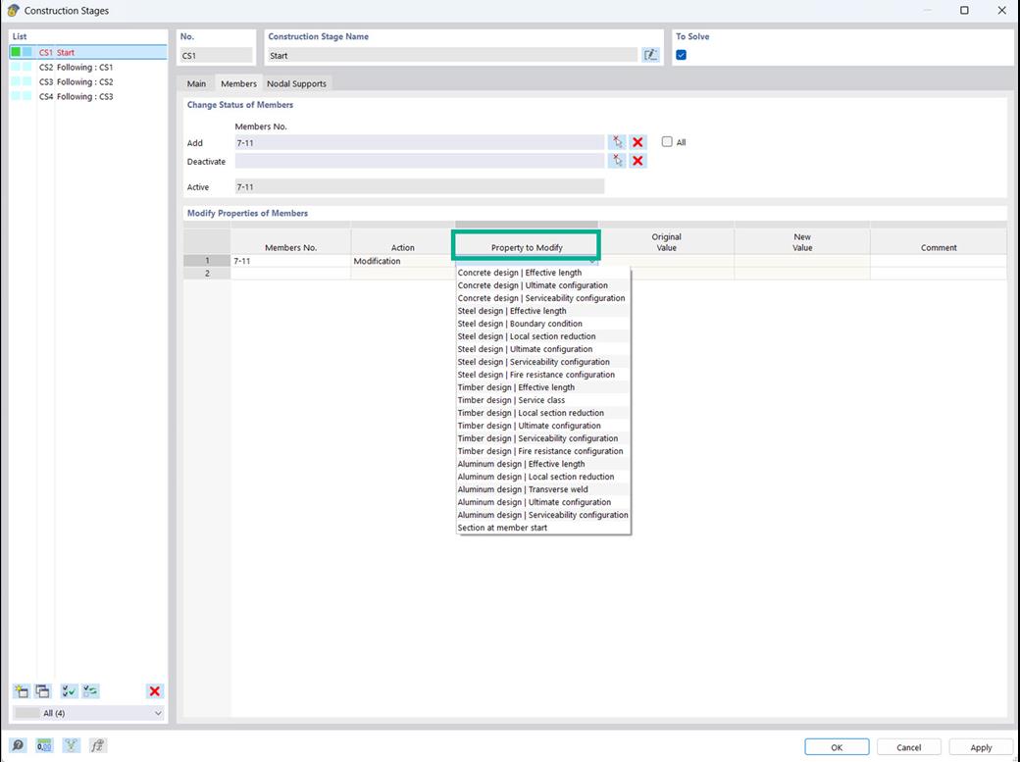
Task: Click the Members No. cell 7-11 in table
Action: coord(290,261)
